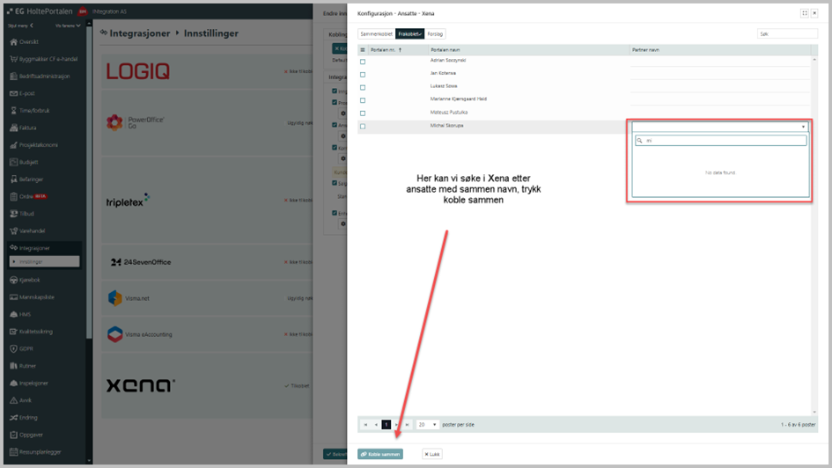The image size is (832, 468).
Task: Expand the Integrasjoner sidebar section
Action: click(34, 248)
